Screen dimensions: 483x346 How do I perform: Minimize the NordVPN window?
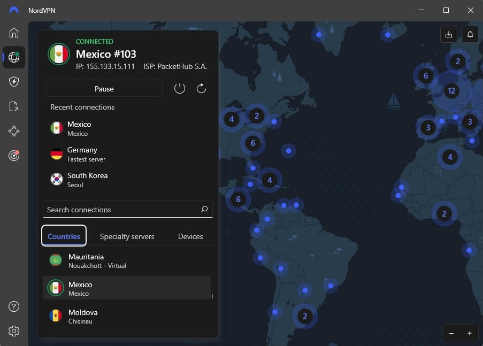pyautogui.click(x=421, y=10)
